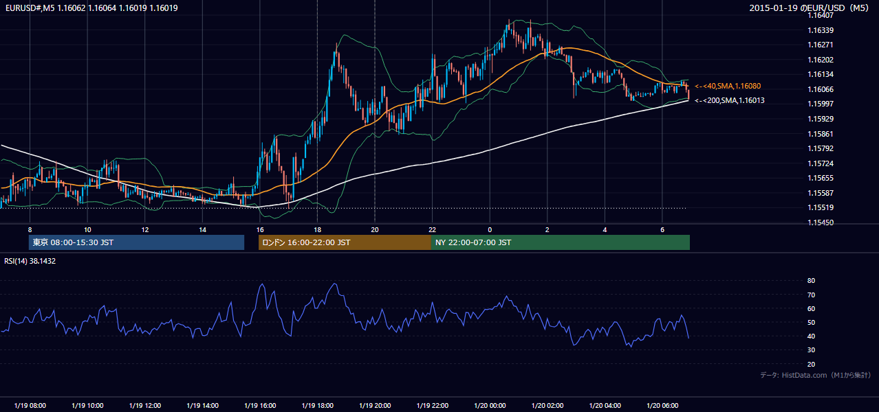The height and width of the screenshot is (412, 879).
Task: Click RSI scale value 60
Action: pos(812,308)
